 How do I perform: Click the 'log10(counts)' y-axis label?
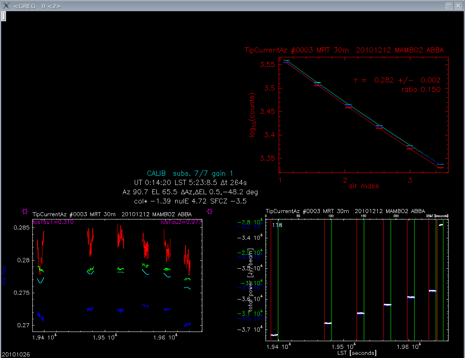(252, 116)
